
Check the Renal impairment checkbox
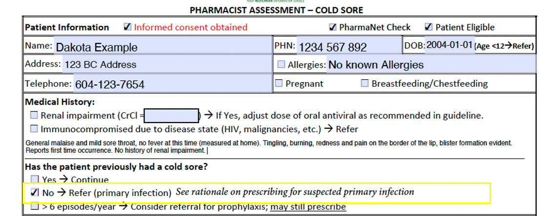tap(34, 115)
